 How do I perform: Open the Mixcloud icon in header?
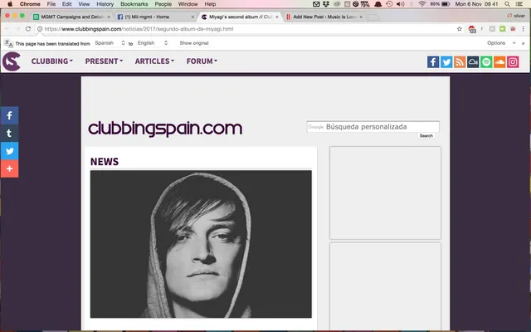coord(473,62)
